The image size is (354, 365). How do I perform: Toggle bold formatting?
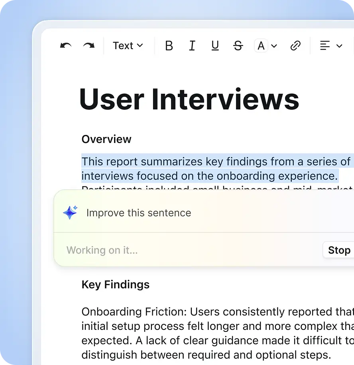pos(169,46)
